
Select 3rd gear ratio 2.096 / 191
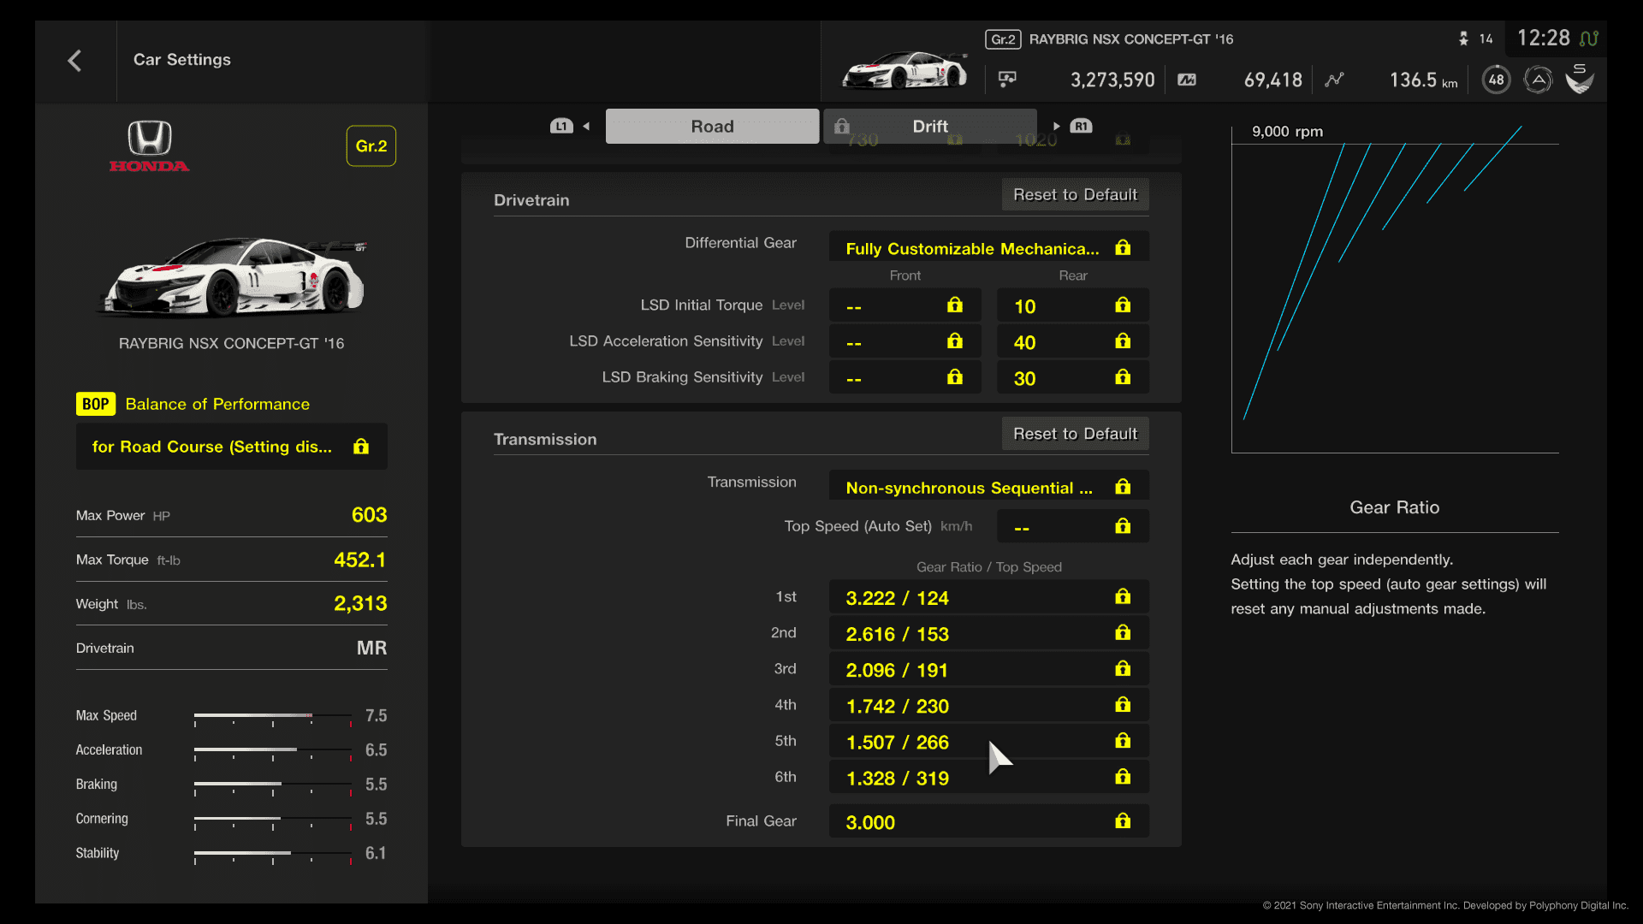(x=988, y=669)
